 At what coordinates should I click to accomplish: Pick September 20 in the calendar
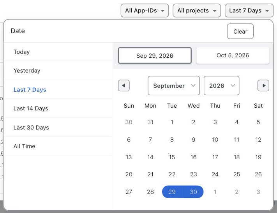(129, 174)
